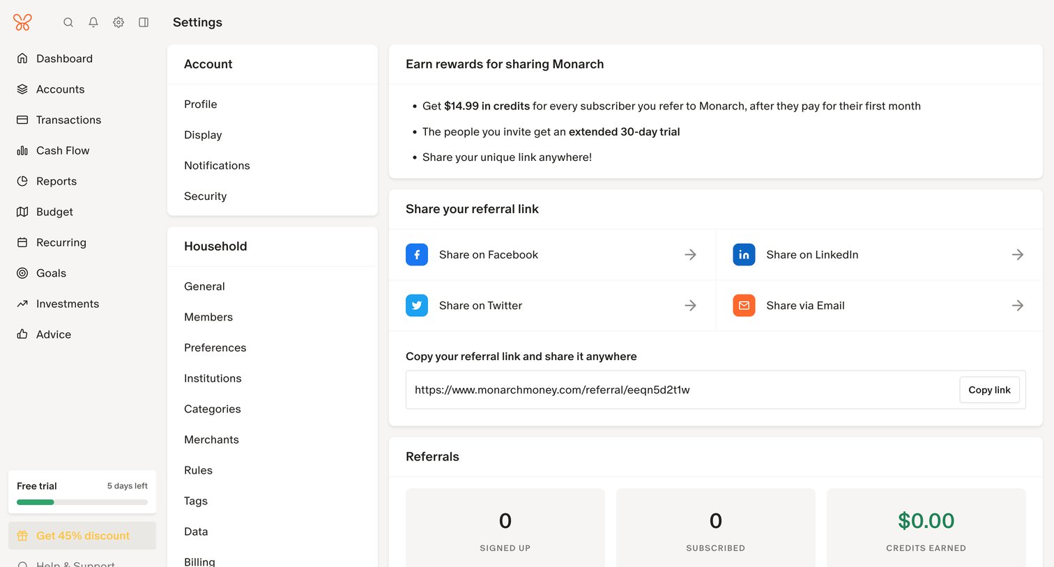Image resolution: width=1054 pixels, height=567 pixels.
Task: Open household Preferences
Action: [273, 348]
